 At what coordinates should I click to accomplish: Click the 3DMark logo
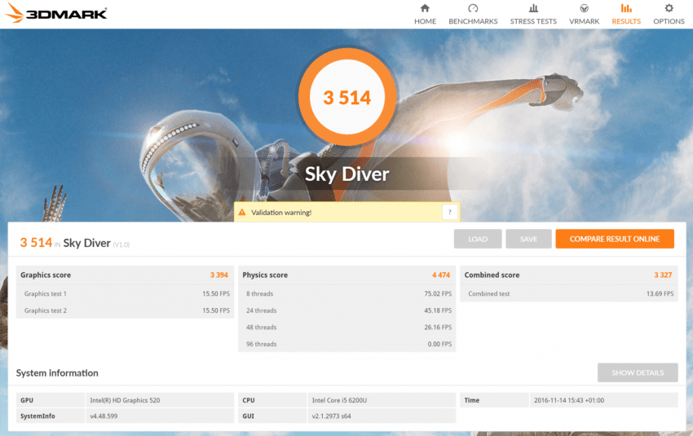(56, 13)
